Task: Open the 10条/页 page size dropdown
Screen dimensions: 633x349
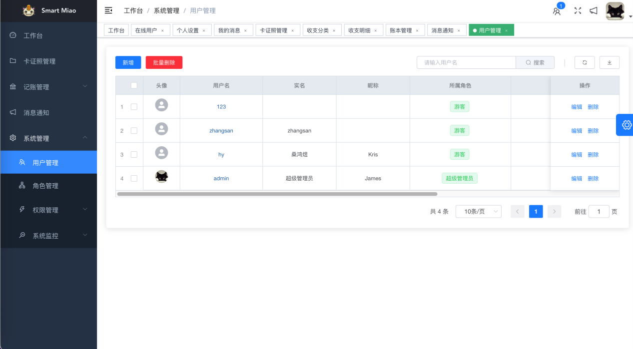Action: [478, 212]
